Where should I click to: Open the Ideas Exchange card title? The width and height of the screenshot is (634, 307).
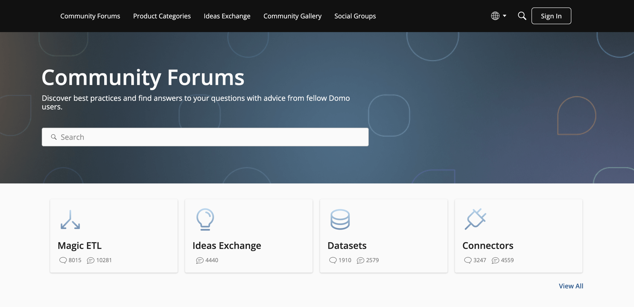pyautogui.click(x=227, y=245)
